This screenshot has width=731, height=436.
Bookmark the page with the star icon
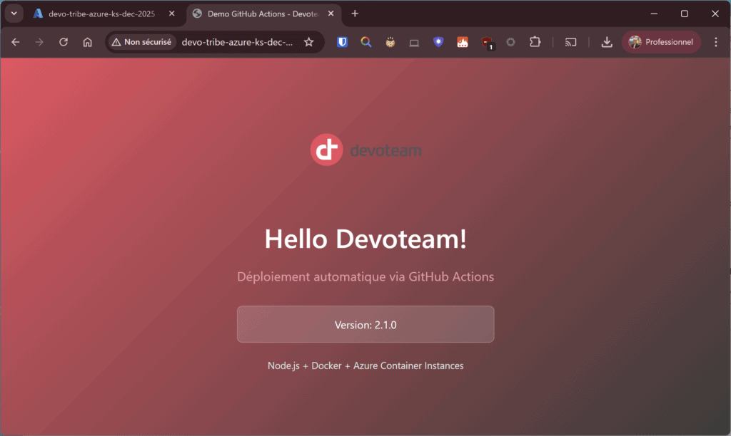[x=309, y=42]
